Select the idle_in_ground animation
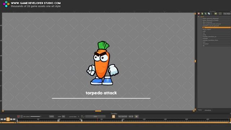 coord(217,22)
